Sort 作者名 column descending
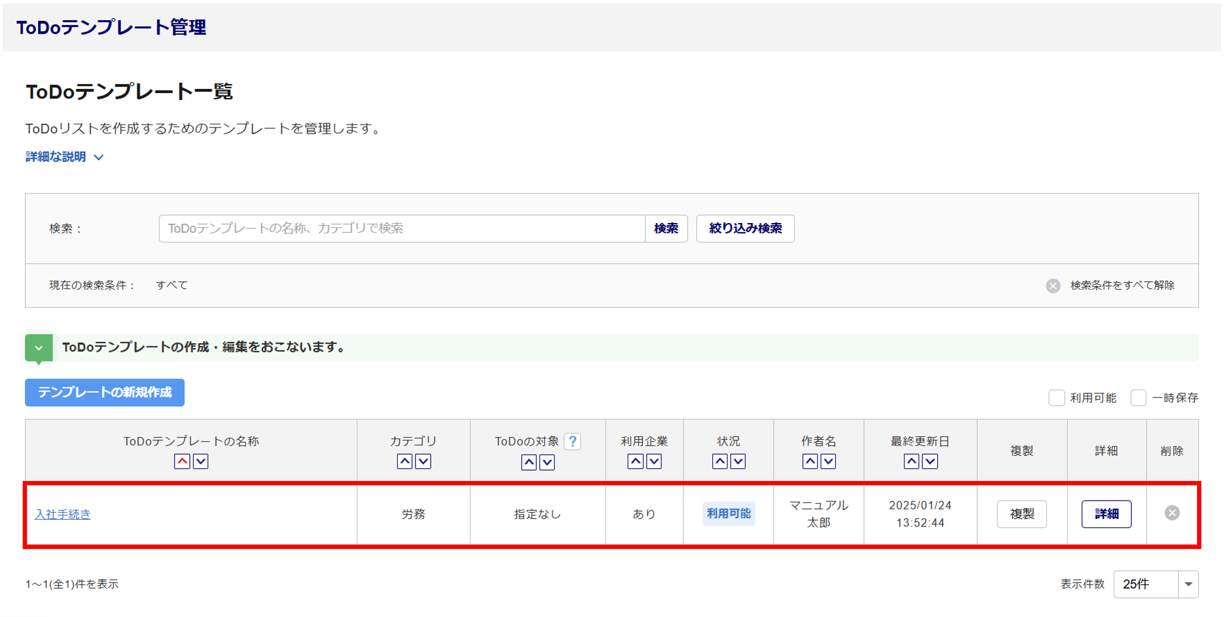Viewport: 1224px width, 617px height. (x=829, y=461)
